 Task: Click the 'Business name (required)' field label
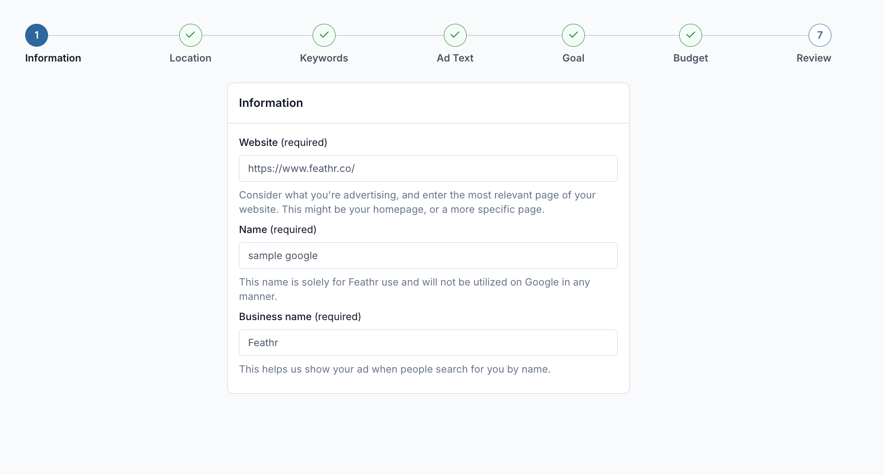(x=300, y=317)
